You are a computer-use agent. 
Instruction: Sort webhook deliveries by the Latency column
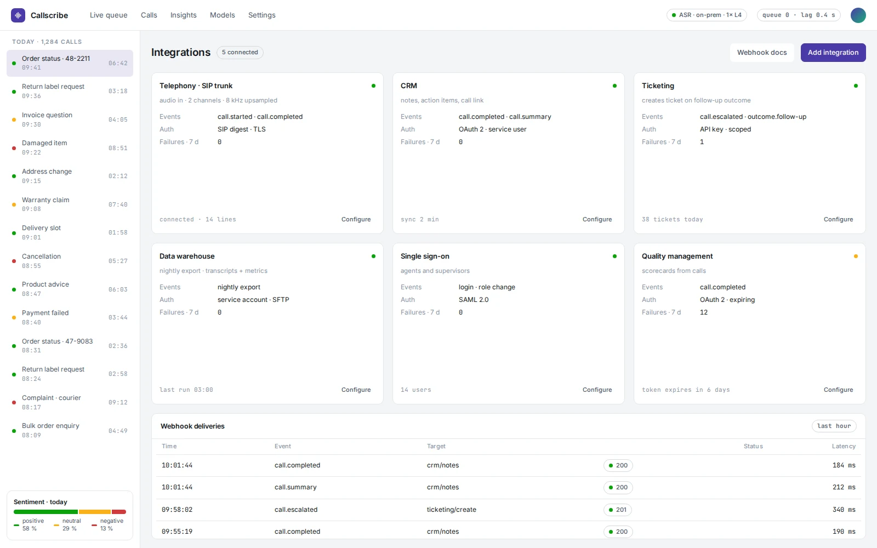844,446
